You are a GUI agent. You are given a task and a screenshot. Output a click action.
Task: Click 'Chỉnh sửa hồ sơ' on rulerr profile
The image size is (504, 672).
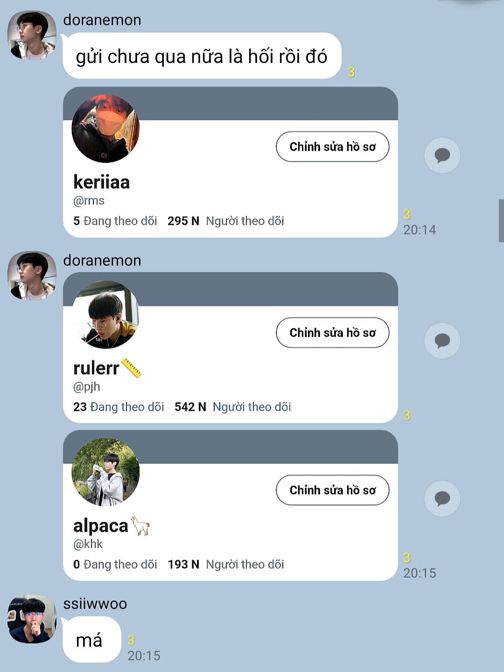(x=332, y=332)
